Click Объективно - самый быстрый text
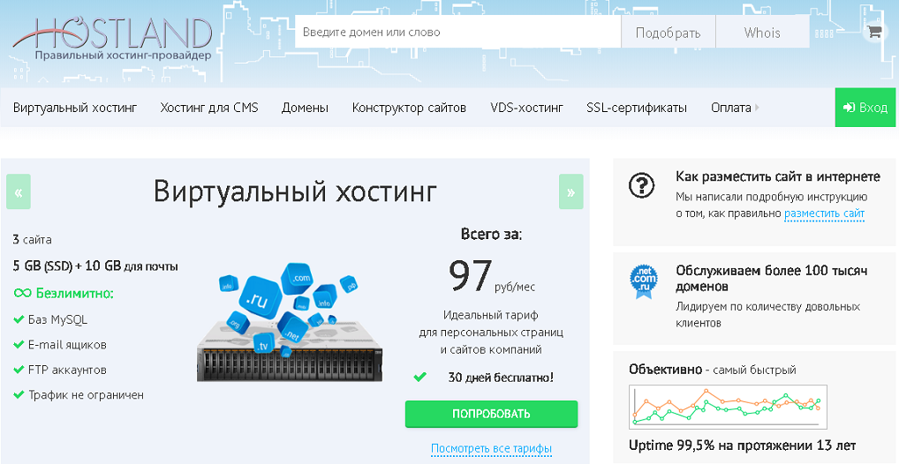This screenshot has width=899, height=464. (713, 370)
